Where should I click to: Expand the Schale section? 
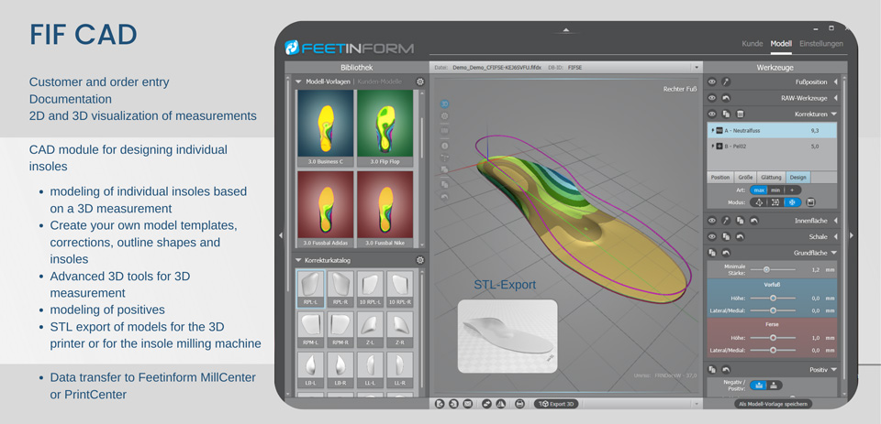tap(835, 236)
